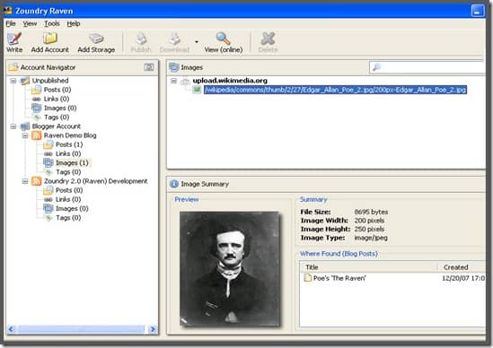Open Links (0) under Zoundry 2.0 Development
The width and height of the screenshot is (493, 348).
[68, 199]
